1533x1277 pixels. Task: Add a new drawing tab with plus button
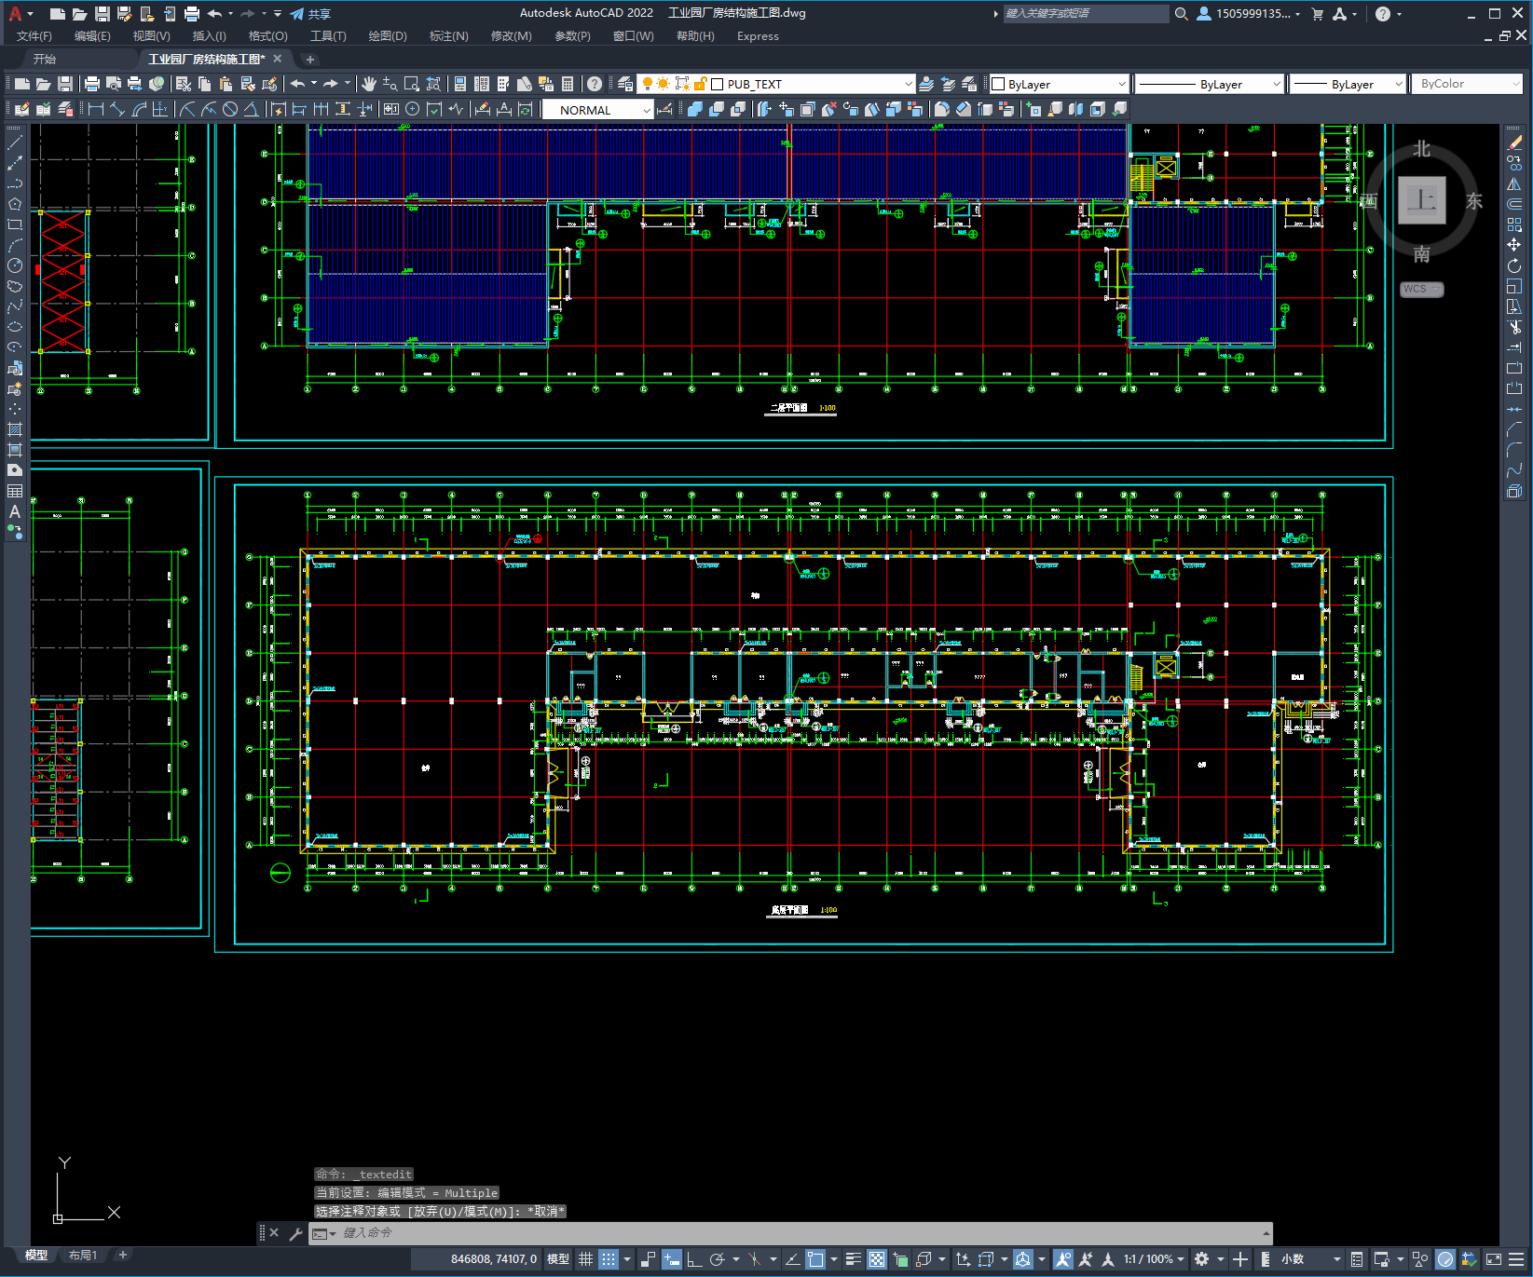point(310,59)
